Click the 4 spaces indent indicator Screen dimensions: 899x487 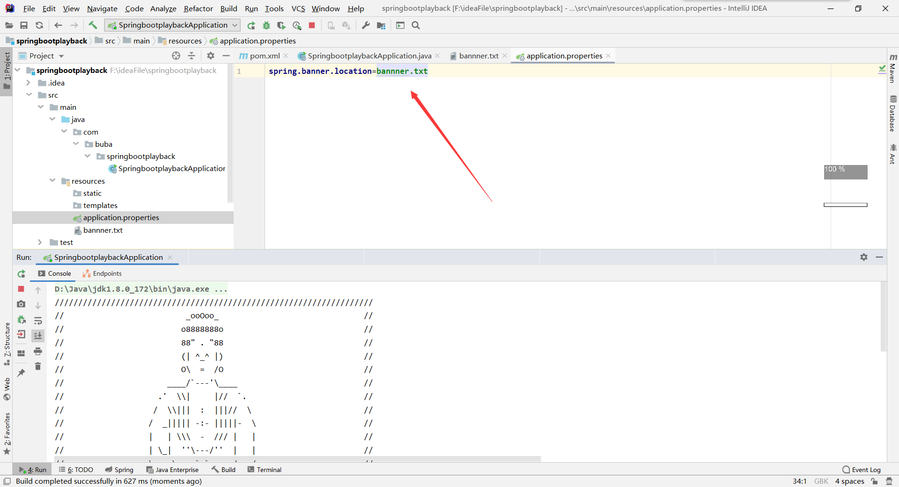pyautogui.click(x=849, y=481)
